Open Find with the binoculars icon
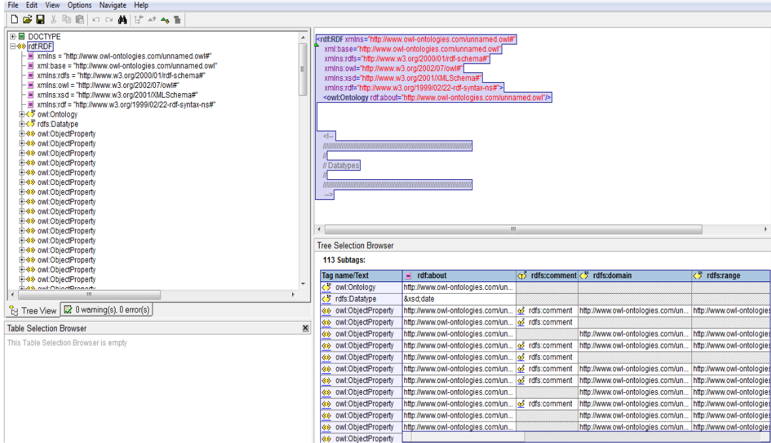The image size is (771, 443). (123, 20)
